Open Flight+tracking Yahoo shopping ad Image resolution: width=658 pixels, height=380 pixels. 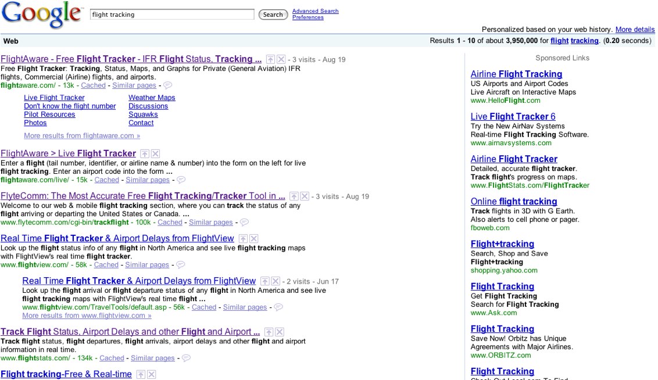pyautogui.click(x=502, y=244)
